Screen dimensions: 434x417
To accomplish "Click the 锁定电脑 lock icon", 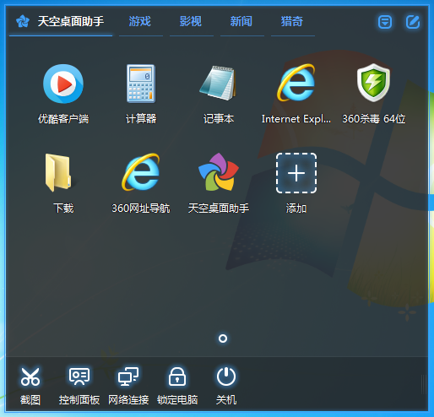I will point(177,376).
